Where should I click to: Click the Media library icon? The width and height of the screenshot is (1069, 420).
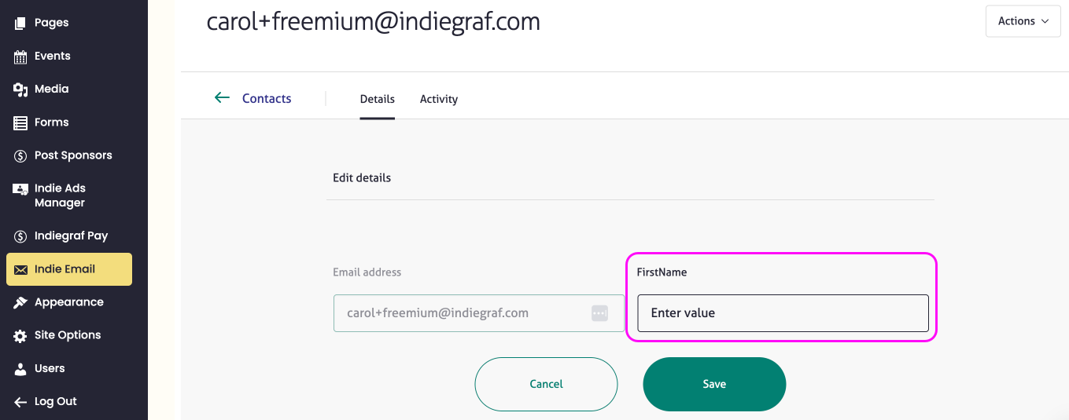(x=20, y=89)
